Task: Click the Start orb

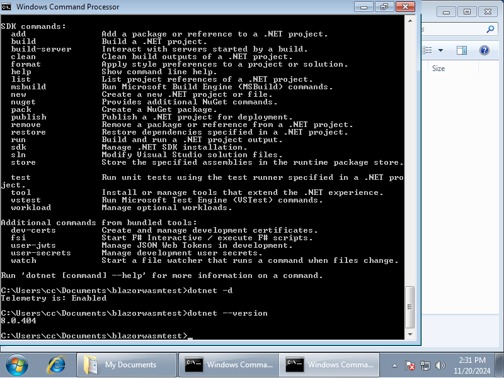Action: [16, 365]
